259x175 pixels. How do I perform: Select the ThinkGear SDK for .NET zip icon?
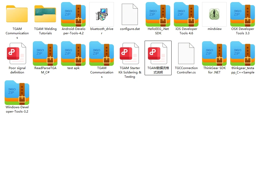tap(214, 53)
